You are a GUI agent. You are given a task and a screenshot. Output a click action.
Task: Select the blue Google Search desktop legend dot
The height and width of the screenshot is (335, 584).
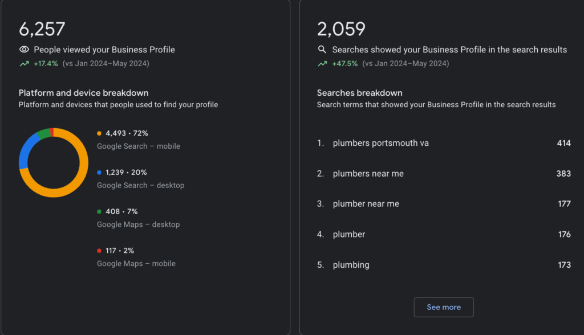99,172
